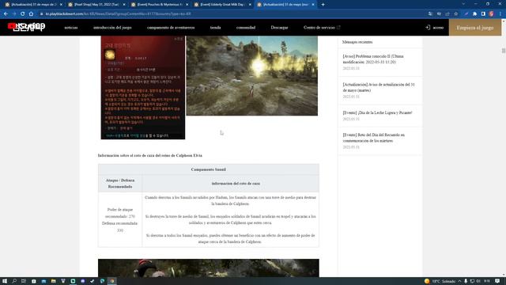This screenshot has width=506, height=285.
Task: Click the Empieza el juego button
Action: click(474, 28)
